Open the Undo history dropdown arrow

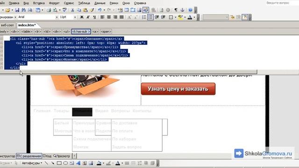pos(104,10)
